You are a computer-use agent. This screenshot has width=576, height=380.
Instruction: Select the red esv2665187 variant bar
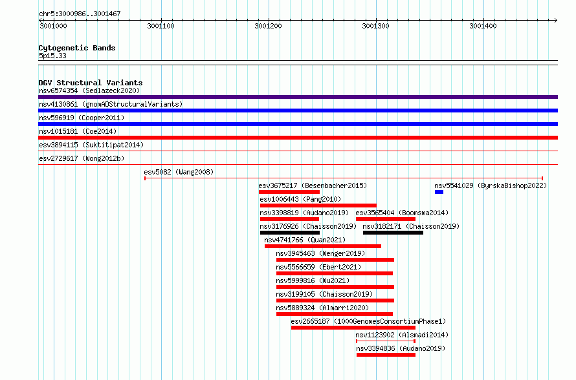pos(353,328)
